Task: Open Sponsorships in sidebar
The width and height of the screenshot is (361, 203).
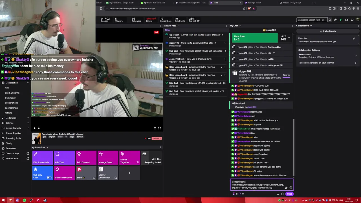Action: (x=11, y=108)
